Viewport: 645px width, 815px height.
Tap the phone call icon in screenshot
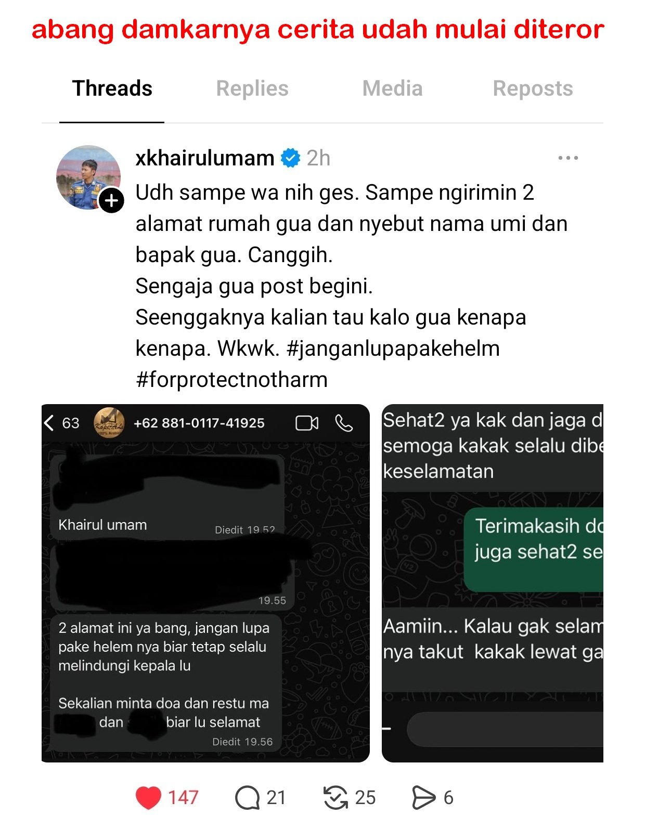[x=344, y=423]
